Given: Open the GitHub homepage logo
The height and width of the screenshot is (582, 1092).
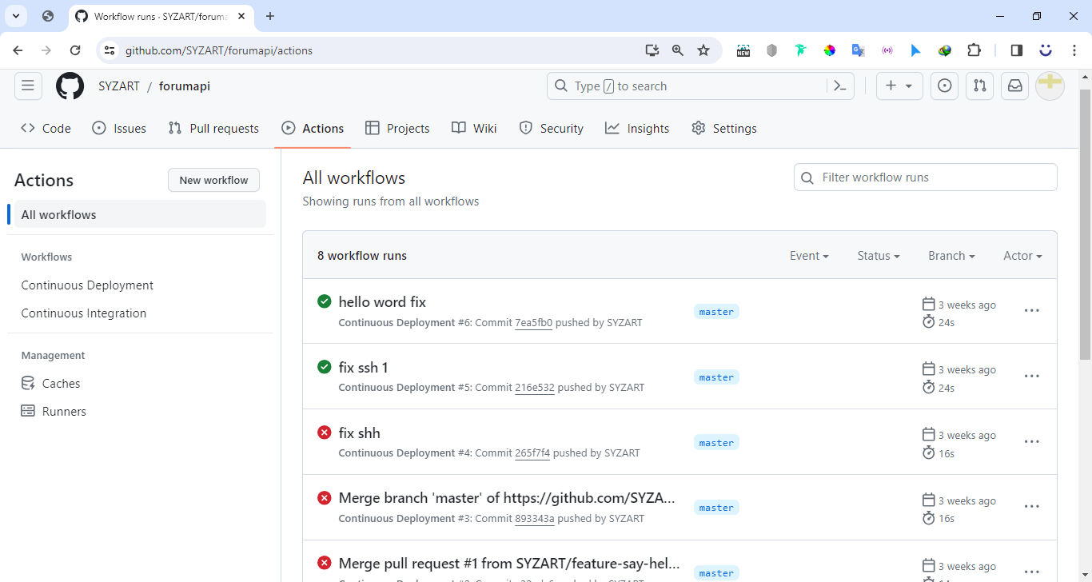Looking at the screenshot, I should point(70,86).
